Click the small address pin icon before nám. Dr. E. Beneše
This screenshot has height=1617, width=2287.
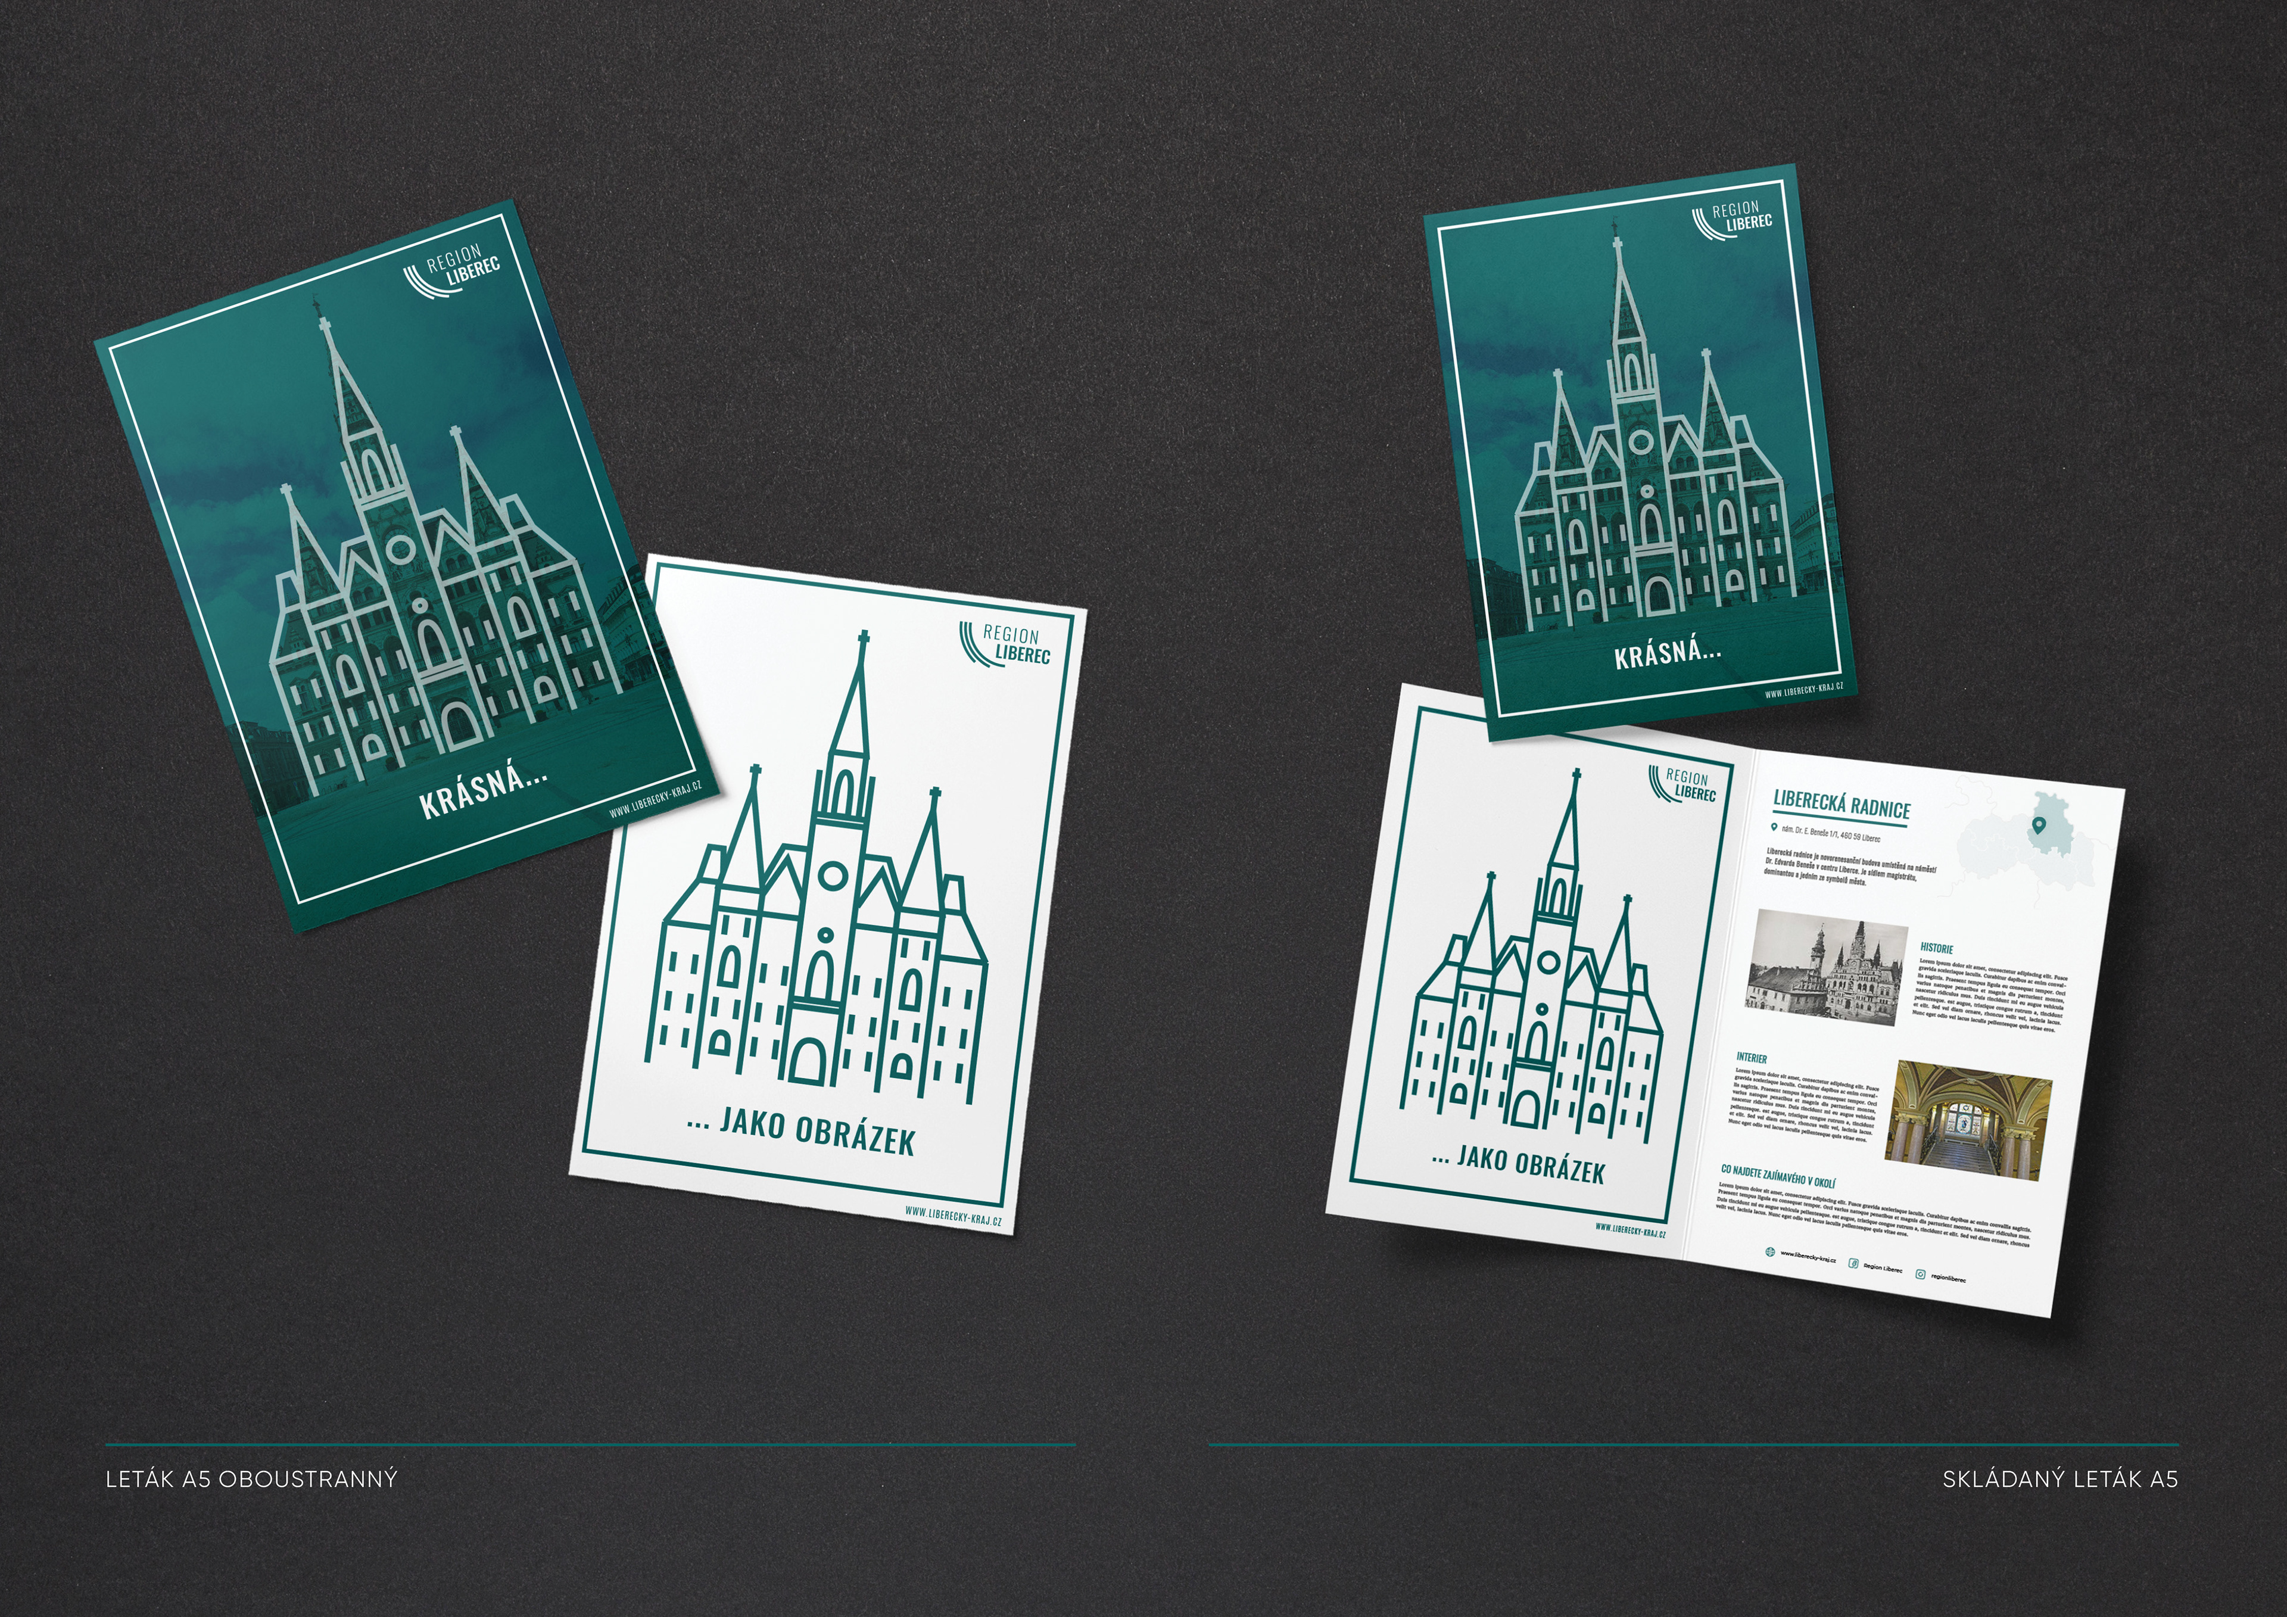click(1773, 827)
